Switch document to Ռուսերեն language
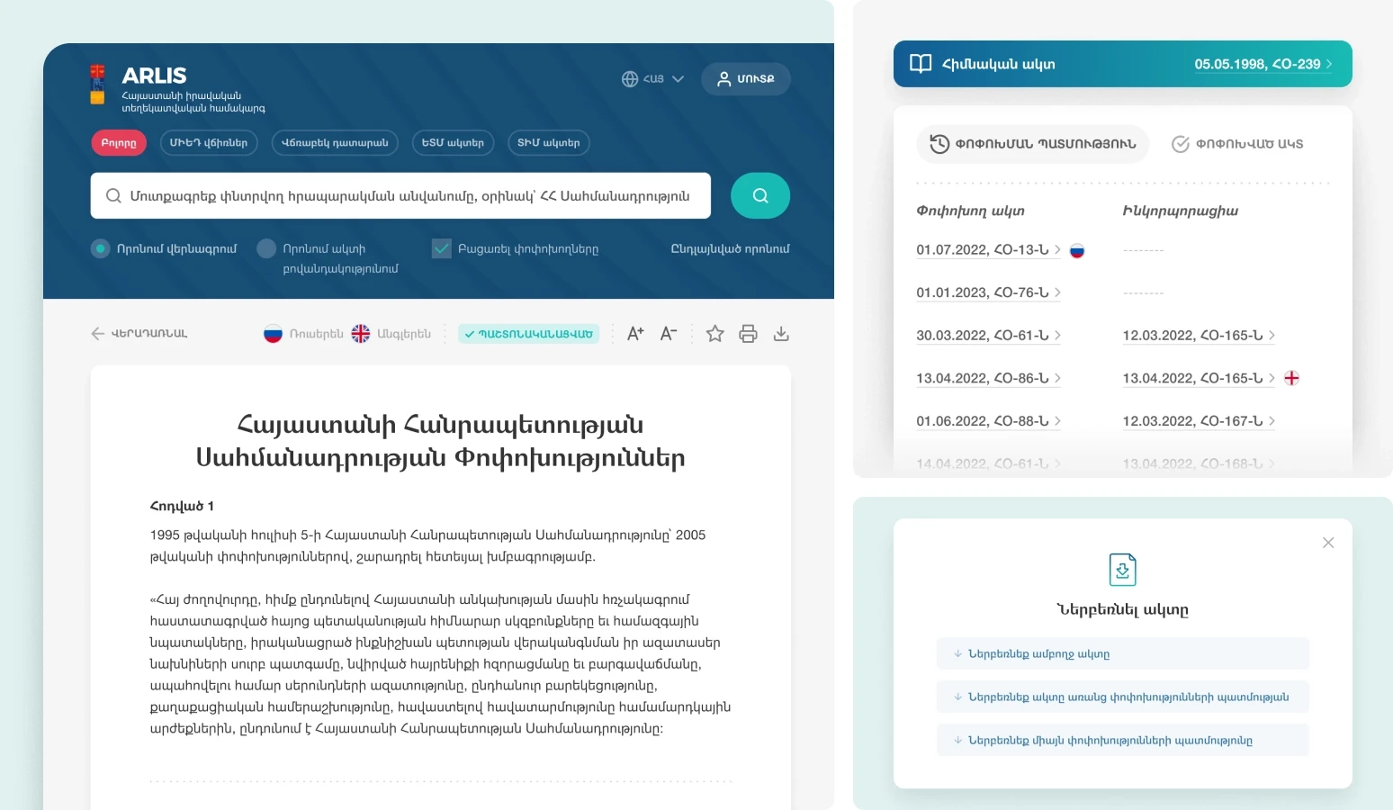The image size is (1393, 810). pyautogui.click(x=303, y=334)
